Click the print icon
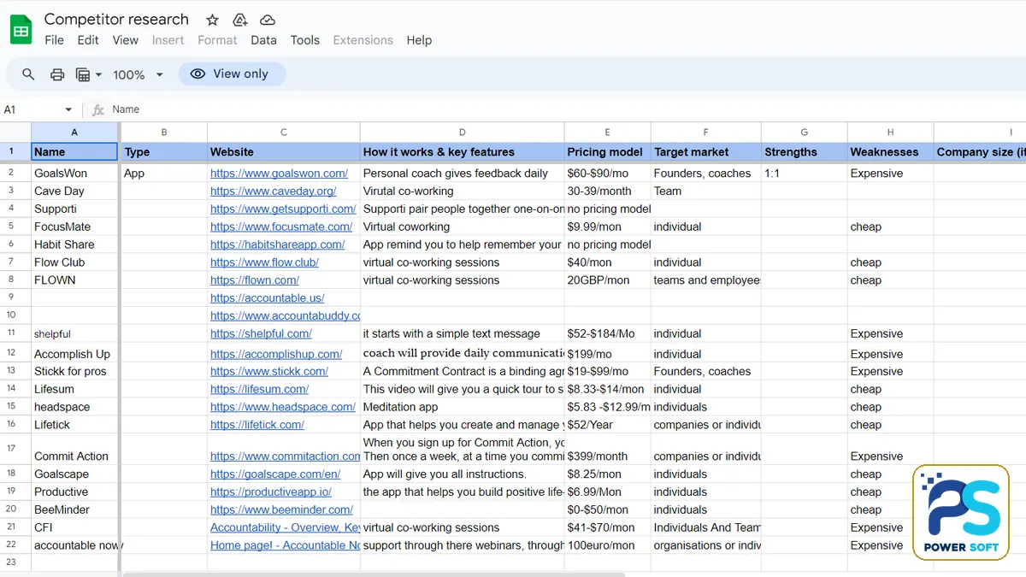This screenshot has width=1026, height=577. pyautogui.click(x=57, y=74)
